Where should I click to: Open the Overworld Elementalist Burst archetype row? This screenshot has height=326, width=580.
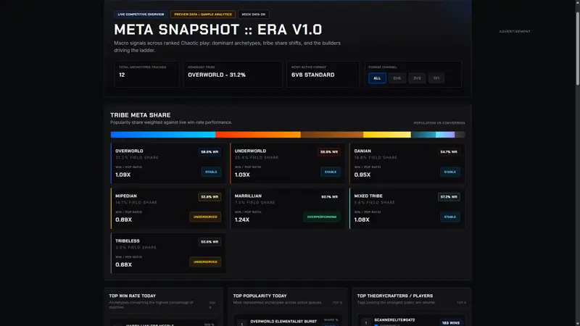(288, 322)
